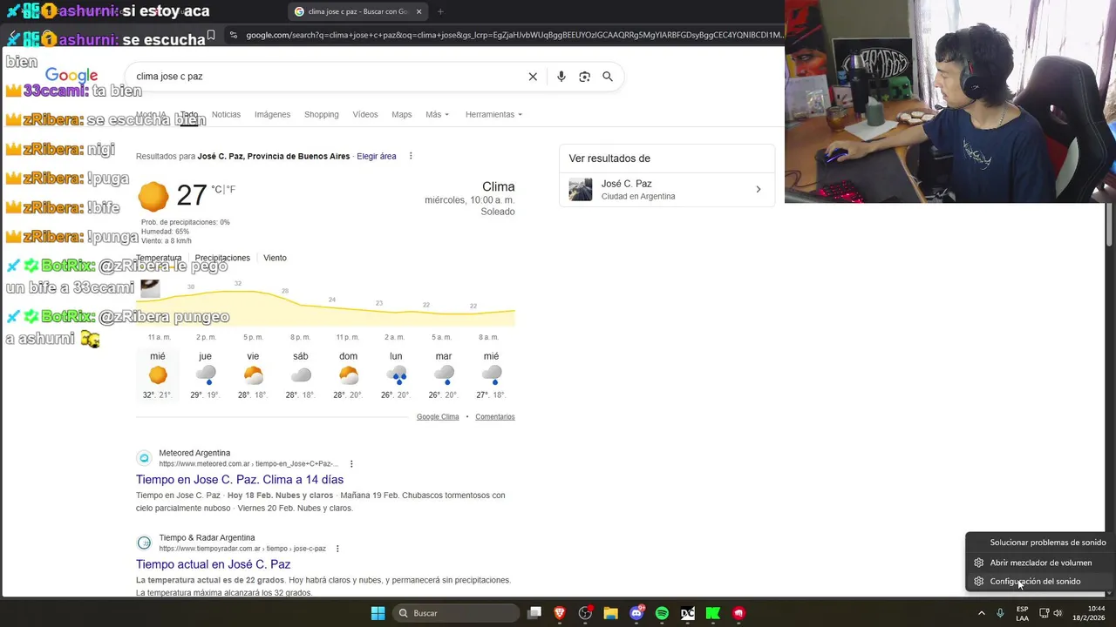Select the lun rainy forecast day
The height and width of the screenshot is (627, 1116).
(396, 375)
